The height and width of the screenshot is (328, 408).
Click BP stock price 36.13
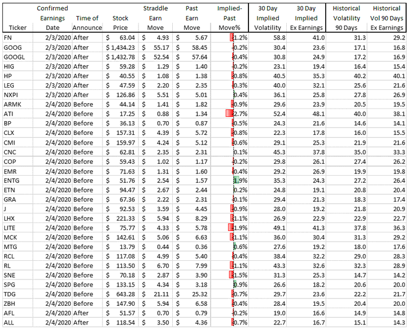click(121, 124)
